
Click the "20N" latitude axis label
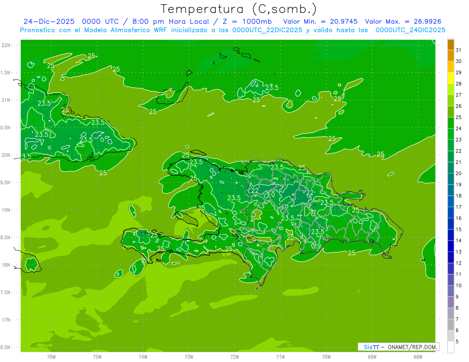pyautogui.click(x=6, y=155)
